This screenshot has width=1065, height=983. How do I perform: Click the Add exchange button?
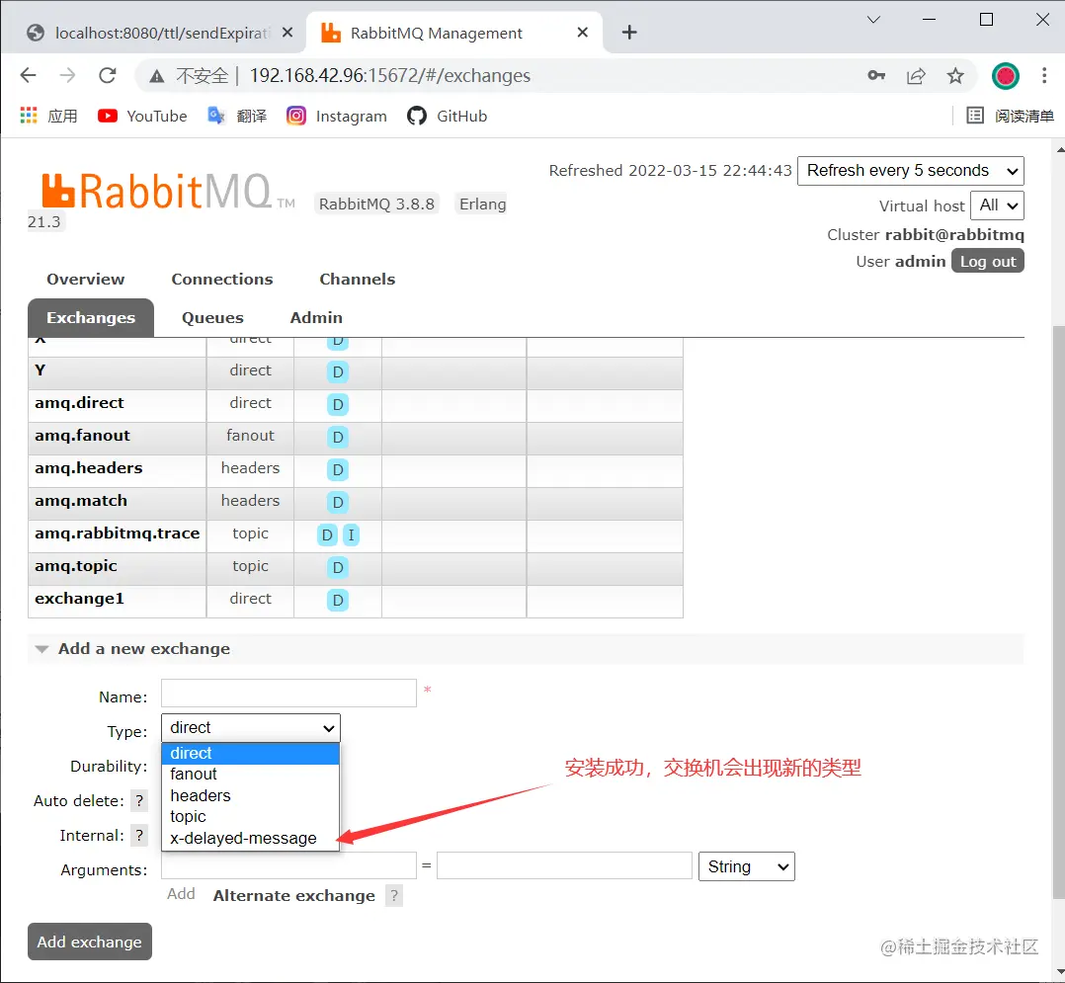coord(90,942)
